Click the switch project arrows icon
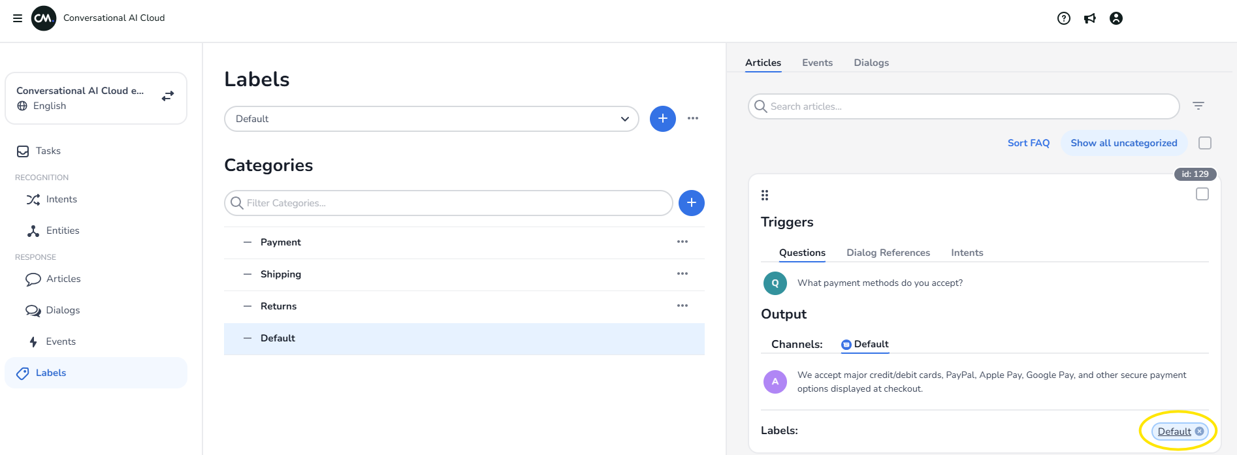 point(168,97)
